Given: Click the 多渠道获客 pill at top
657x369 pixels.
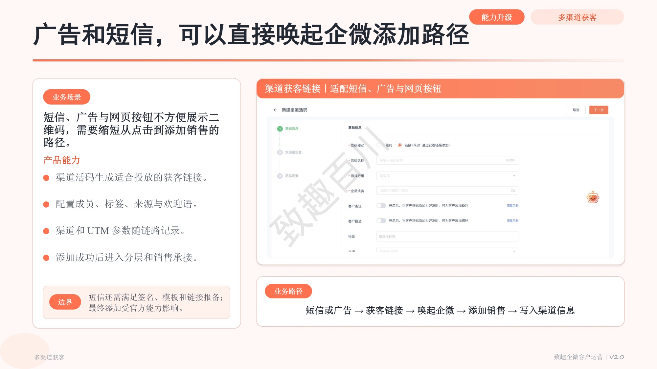Looking at the screenshot, I should [x=577, y=17].
